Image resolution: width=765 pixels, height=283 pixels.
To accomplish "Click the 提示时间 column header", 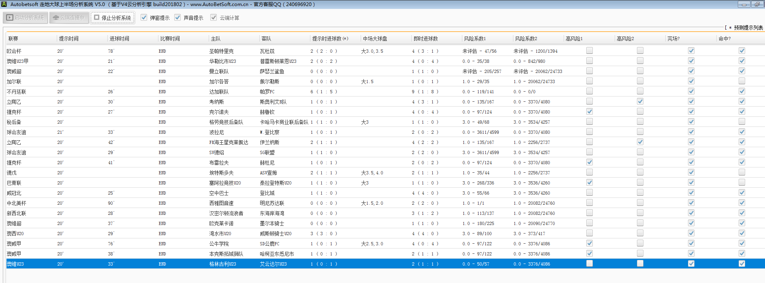I will tap(69, 39).
